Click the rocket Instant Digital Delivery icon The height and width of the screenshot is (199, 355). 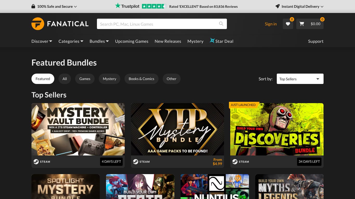[278, 6]
